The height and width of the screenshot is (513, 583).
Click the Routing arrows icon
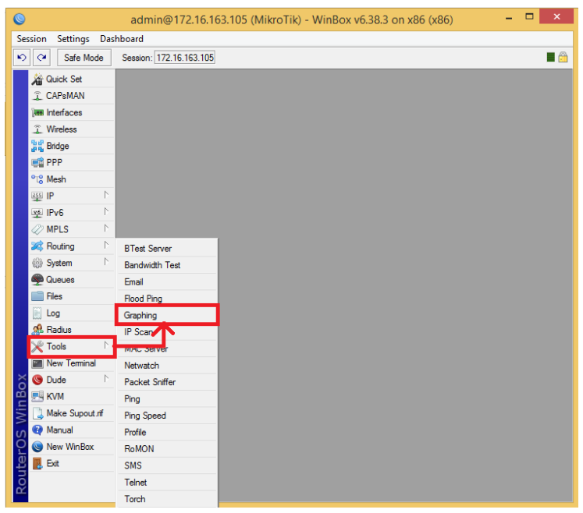(37, 246)
